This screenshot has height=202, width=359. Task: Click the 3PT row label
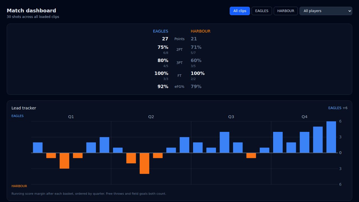(x=179, y=63)
